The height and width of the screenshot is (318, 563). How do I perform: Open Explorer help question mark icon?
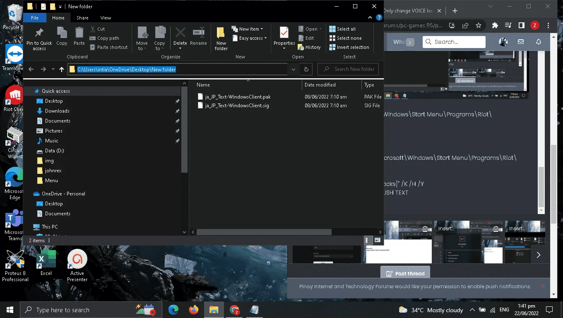378,18
